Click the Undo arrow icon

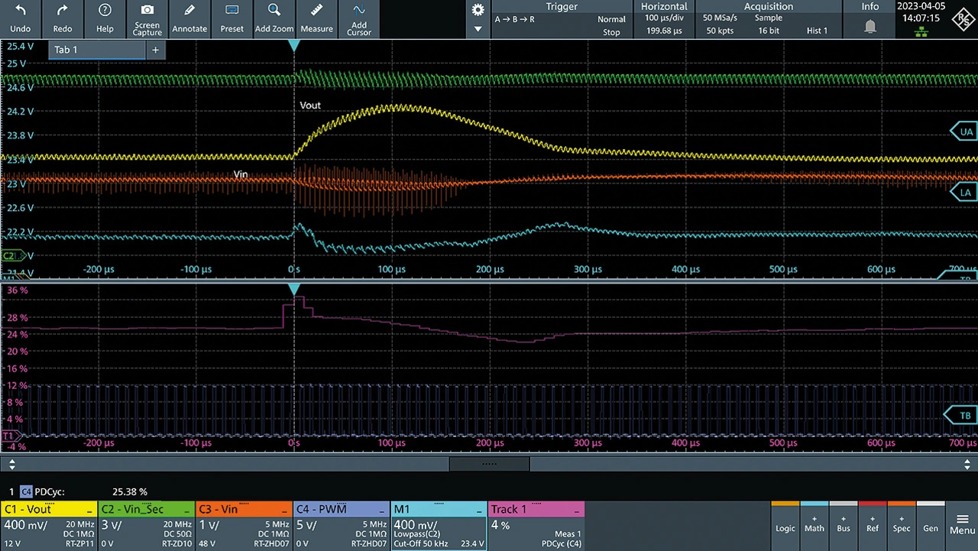[21, 11]
